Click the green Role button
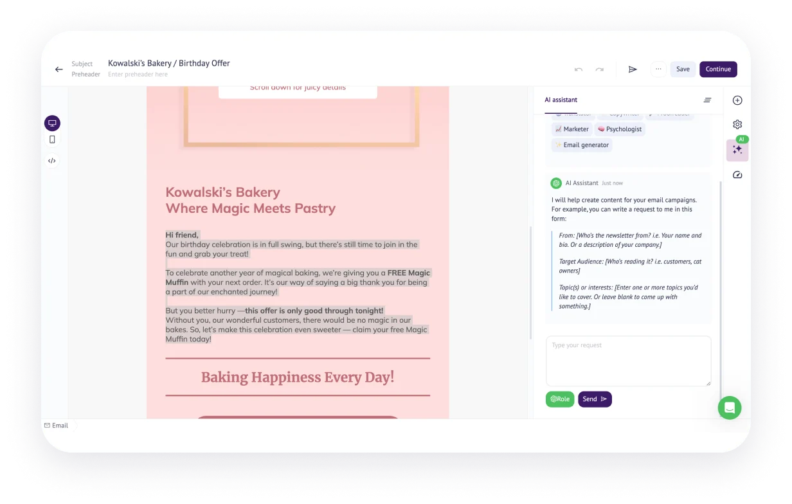The width and height of the screenshot is (792, 504). click(x=560, y=399)
